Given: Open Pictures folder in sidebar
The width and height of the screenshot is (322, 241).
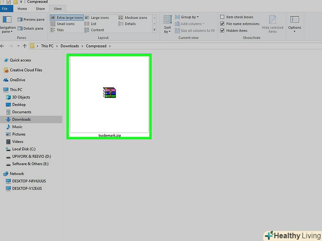Looking at the screenshot, I should click(x=16, y=134).
